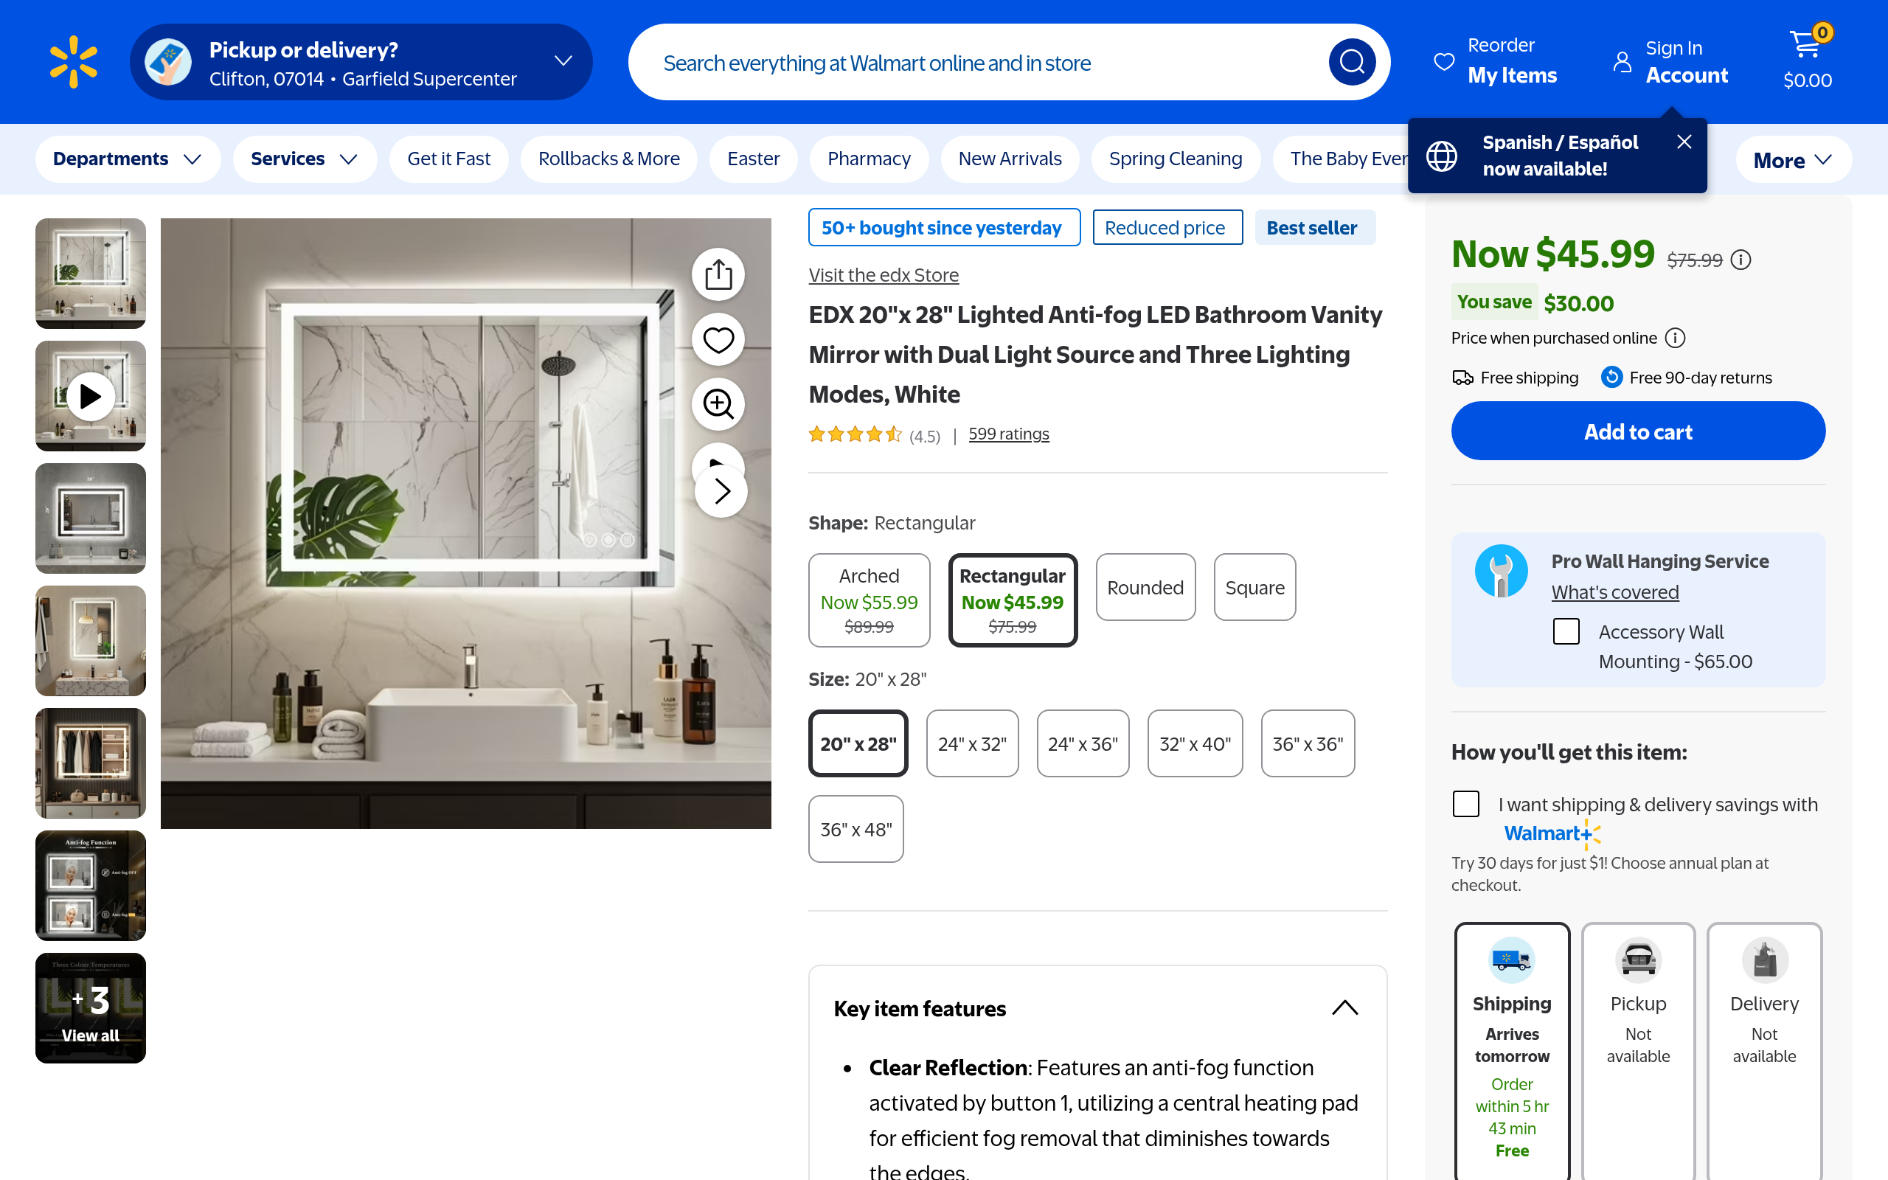Add to favorites with heart icon
The width and height of the screenshot is (1888, 1180).
(718, 339)
